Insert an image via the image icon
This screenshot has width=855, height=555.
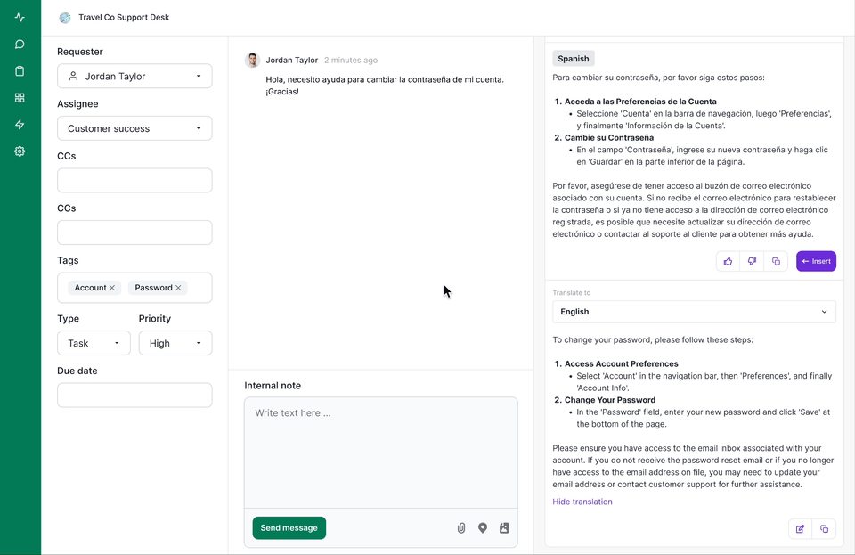(504, 527)
